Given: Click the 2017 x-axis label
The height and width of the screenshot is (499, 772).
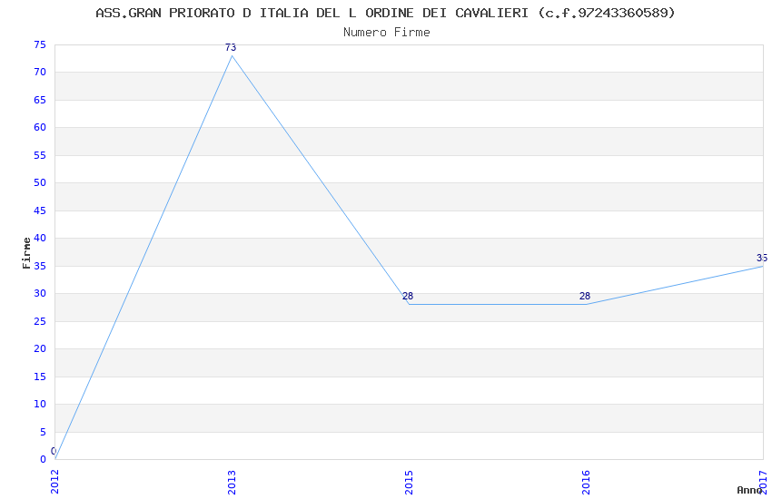Looking at the screenshot, I should 763,482.
